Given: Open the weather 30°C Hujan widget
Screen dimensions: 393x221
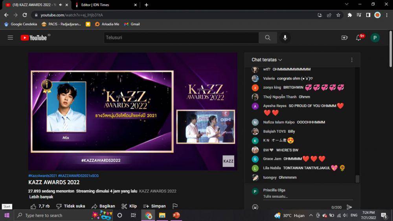Looking at the screenshot, I should [289, 215].
